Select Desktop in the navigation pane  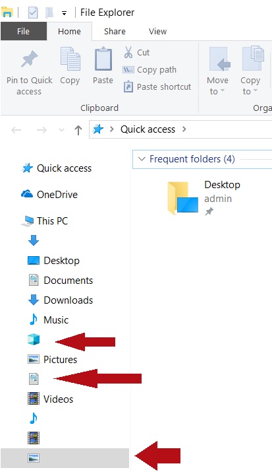(53, 260)
